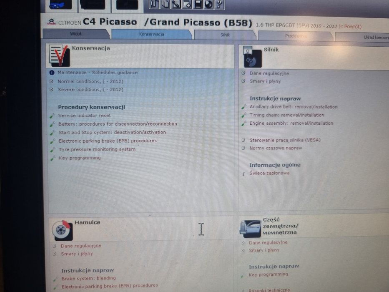Click the Konserwacja checklist icon
389x292 pixels.
tap(59, 55)
